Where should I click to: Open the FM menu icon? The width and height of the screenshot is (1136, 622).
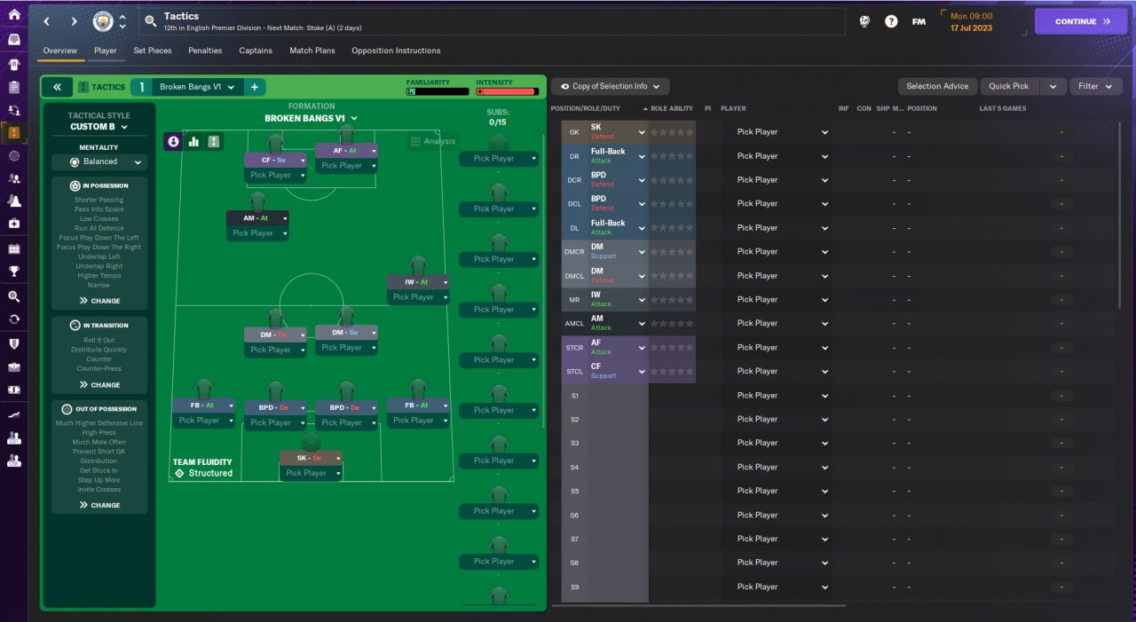click(919, 21)
